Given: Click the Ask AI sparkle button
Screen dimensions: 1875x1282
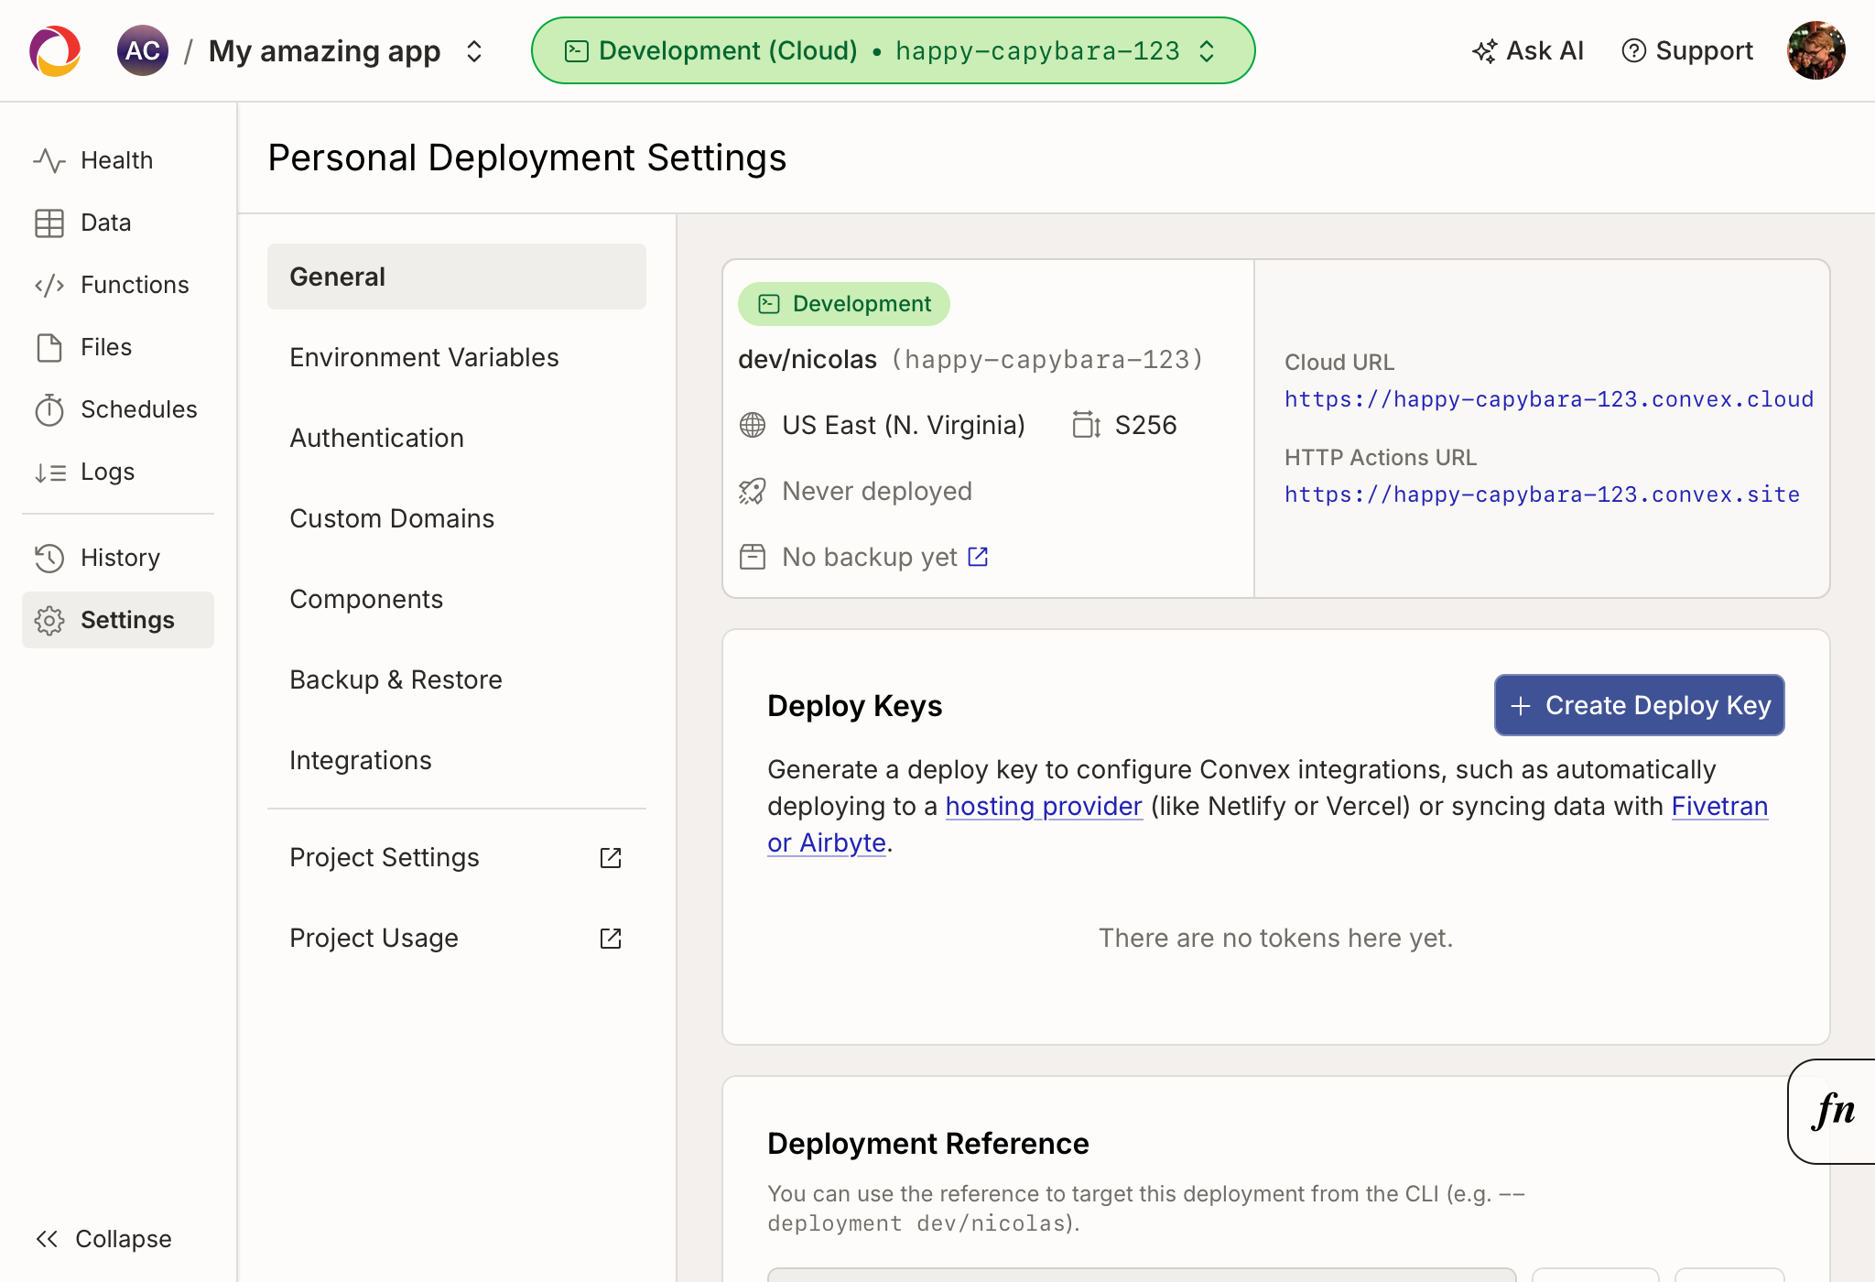Looking at the screenshot, I should pos(1528,50).
